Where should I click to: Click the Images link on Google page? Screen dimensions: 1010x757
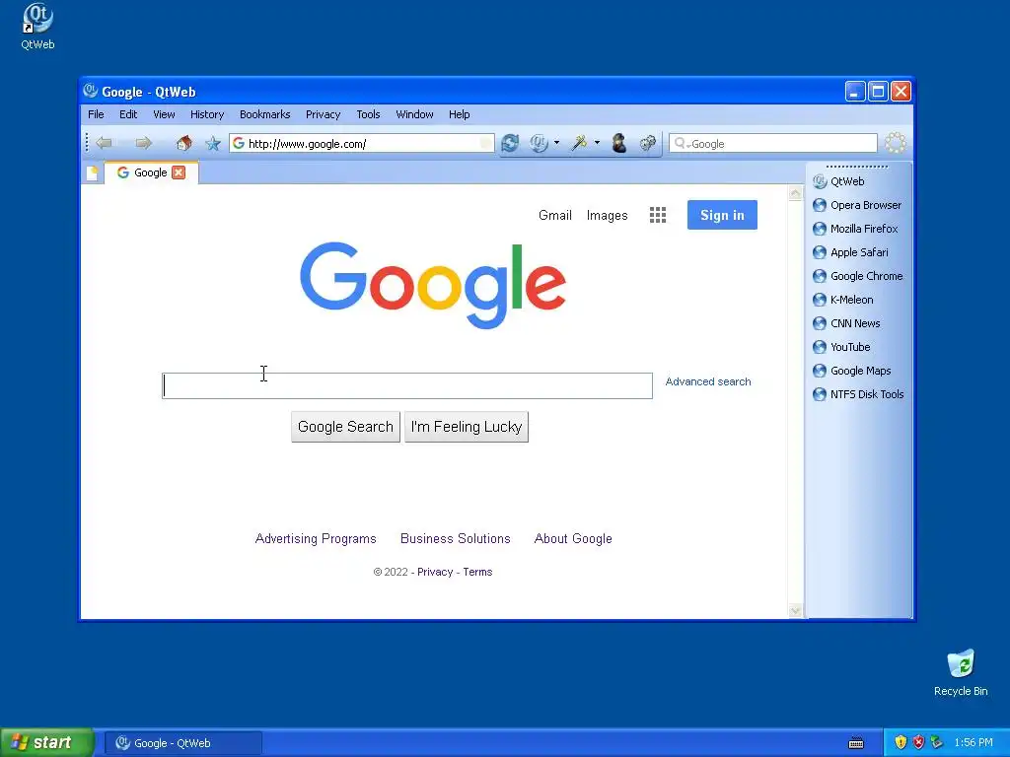607,215
